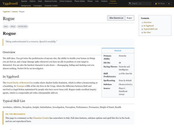The height and width of the screenshot is (130, 174).
Task: Open the Character Creator link in callout
Action: [41, 118]
